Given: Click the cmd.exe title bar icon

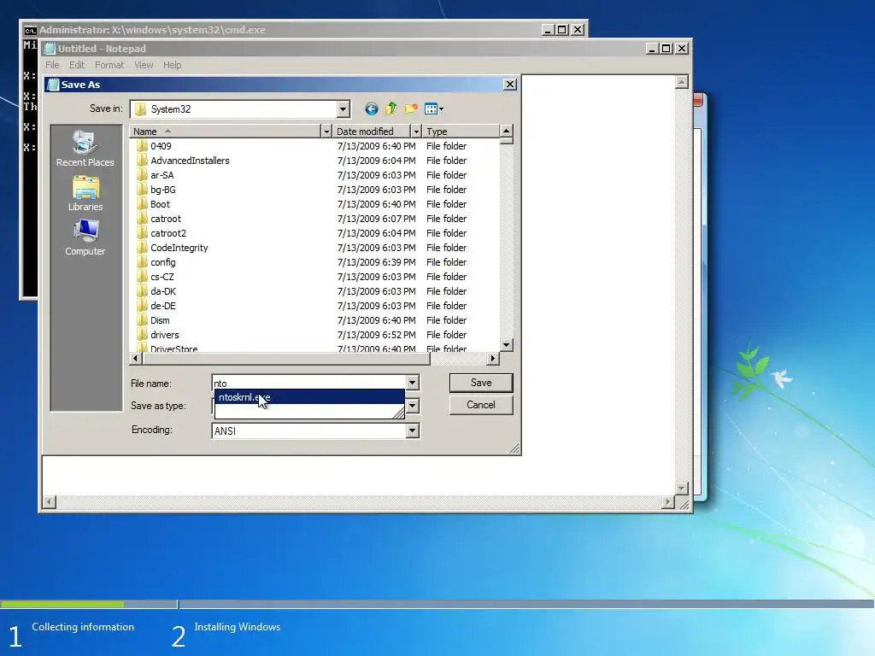Looking at the screenshot, I should [x=30, y=30].
